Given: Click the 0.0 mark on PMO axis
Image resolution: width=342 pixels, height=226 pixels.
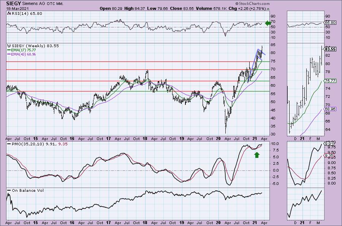Looking at the screenshot, I should [275, 170].
